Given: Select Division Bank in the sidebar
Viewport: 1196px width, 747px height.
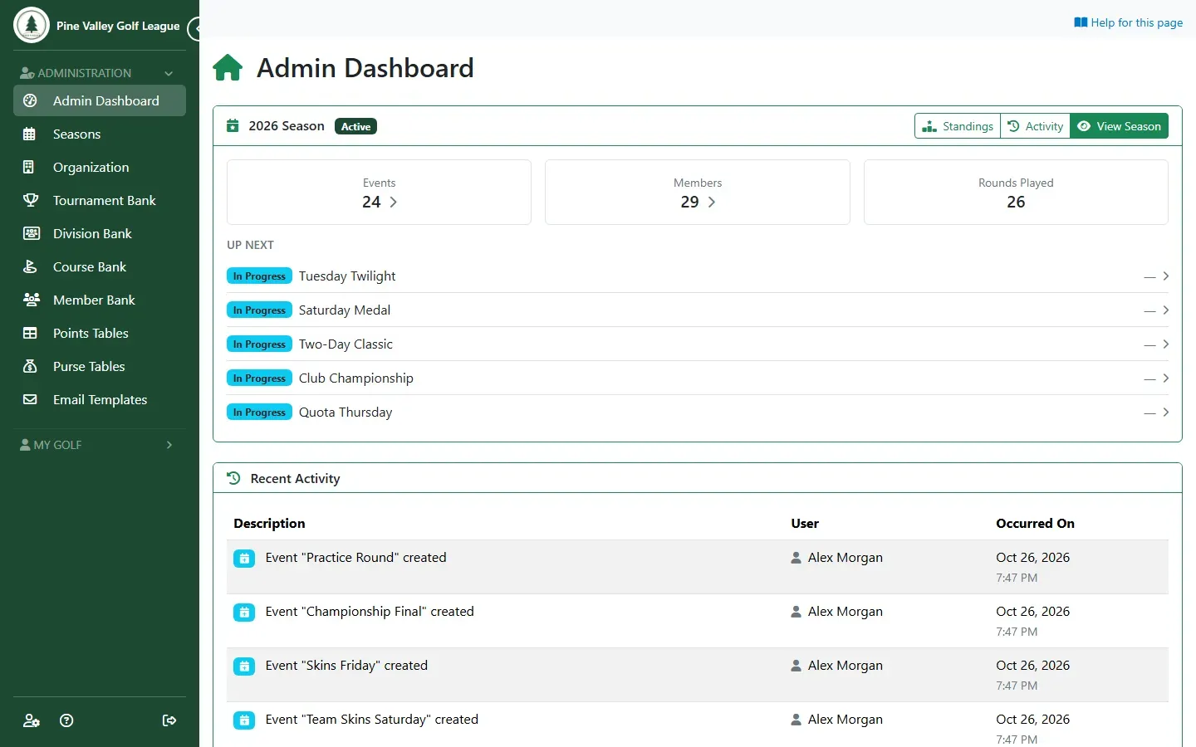Looking at the screenshot, I should pos(100,234).
